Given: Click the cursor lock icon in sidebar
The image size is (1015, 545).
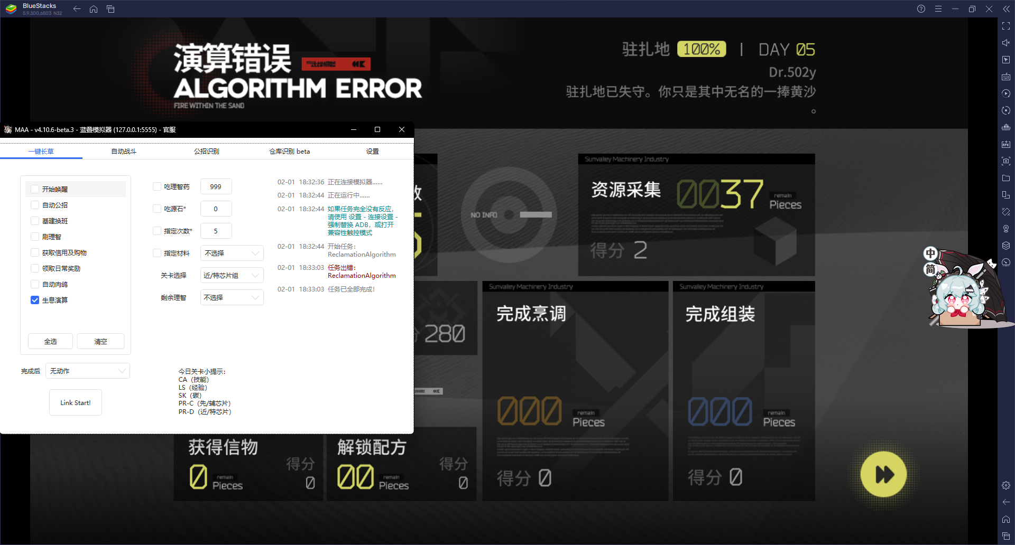Looking at the screenshot, I should click(1006, 60).
